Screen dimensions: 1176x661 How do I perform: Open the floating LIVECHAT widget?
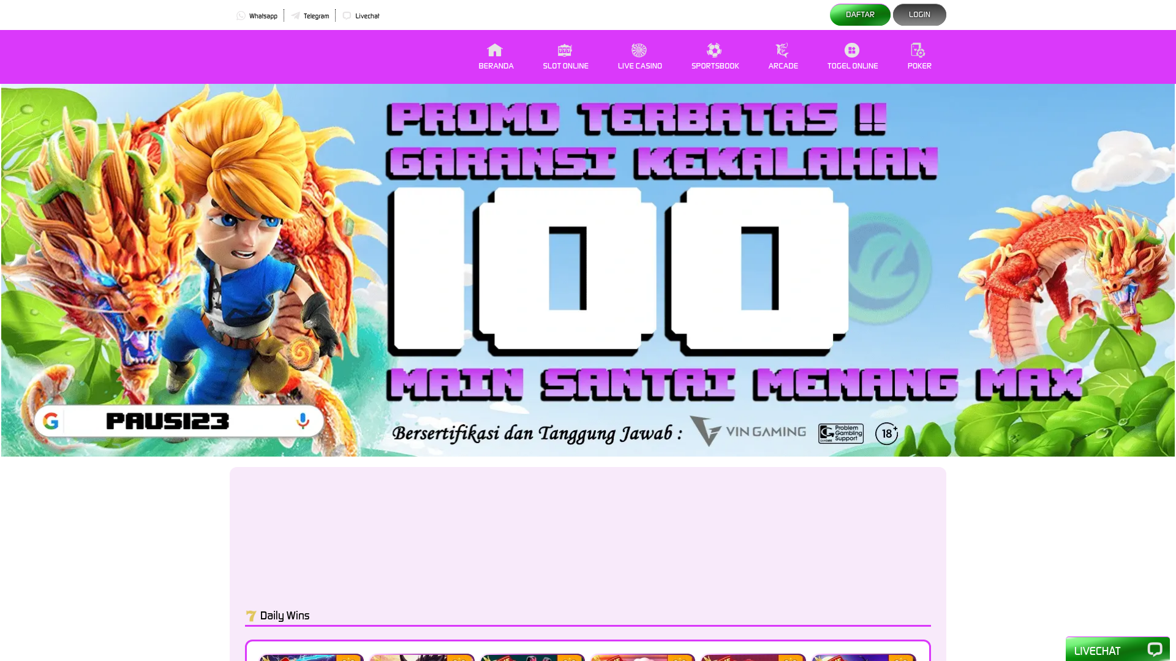[x=1118, y=650]
